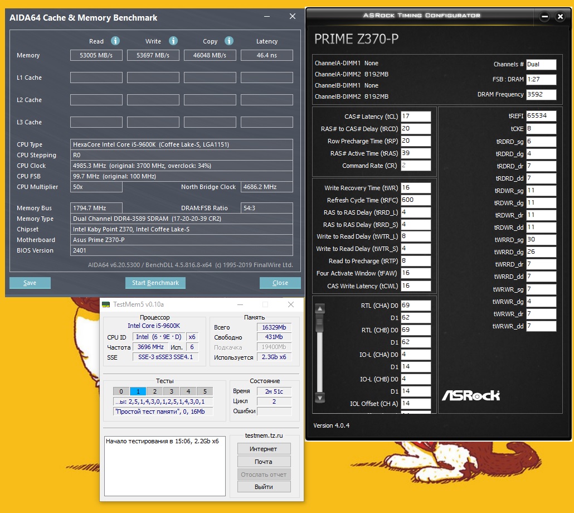Click the Save button in AIDA64
This screenshot has height=513, width=574.
(30, 283)
